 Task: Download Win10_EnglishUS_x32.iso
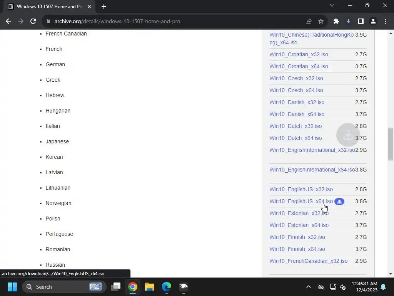301,189
